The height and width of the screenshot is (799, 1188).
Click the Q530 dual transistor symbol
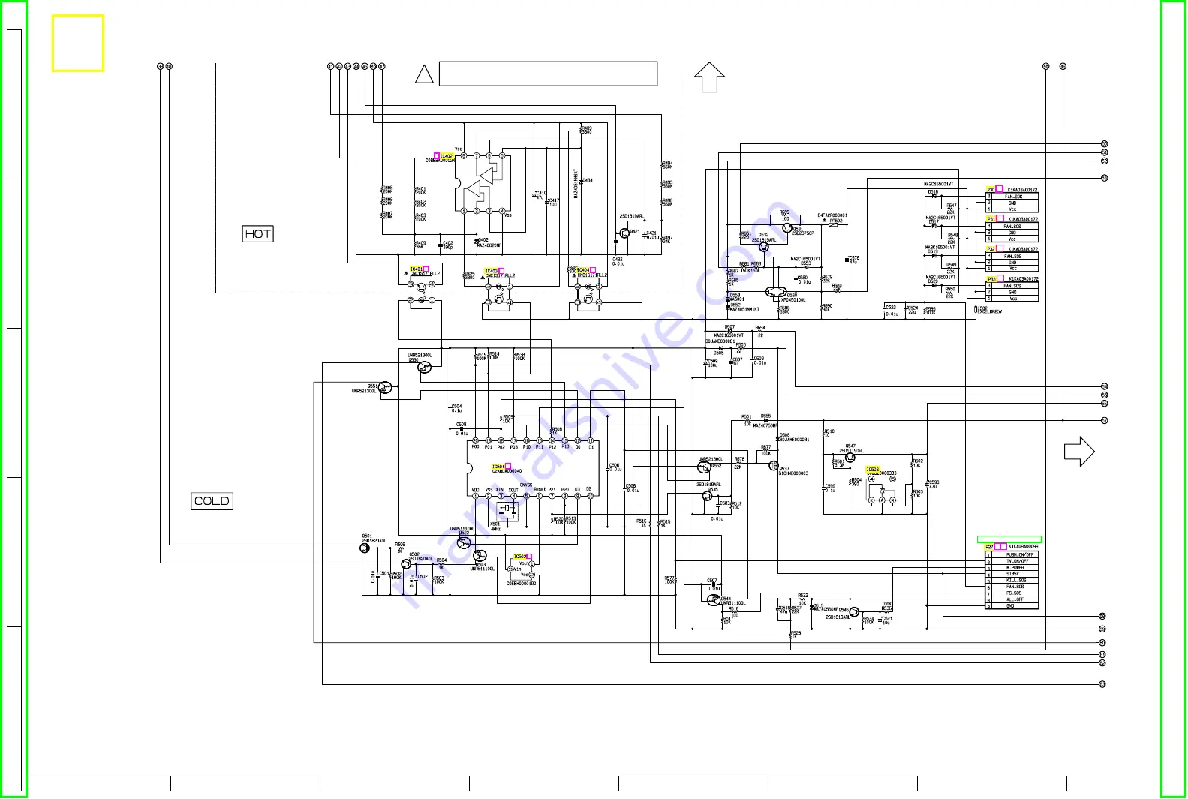pos(775,293)
